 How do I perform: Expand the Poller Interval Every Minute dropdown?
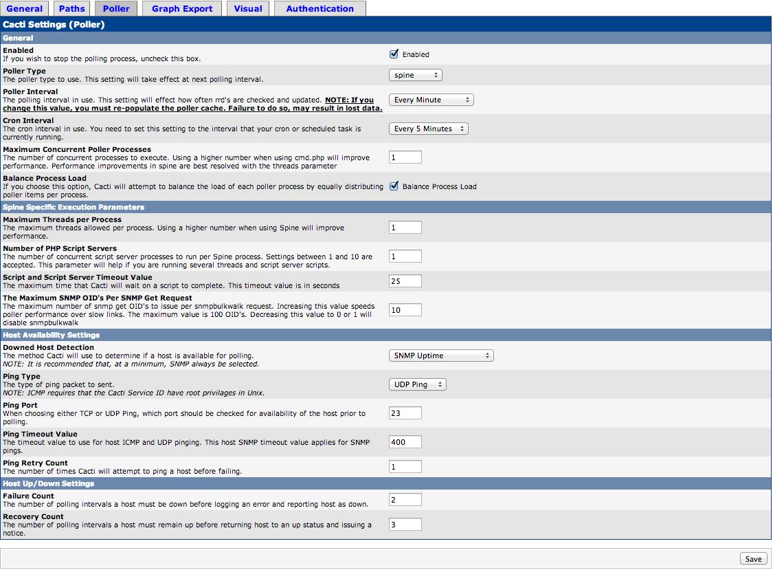pos(432,100)
